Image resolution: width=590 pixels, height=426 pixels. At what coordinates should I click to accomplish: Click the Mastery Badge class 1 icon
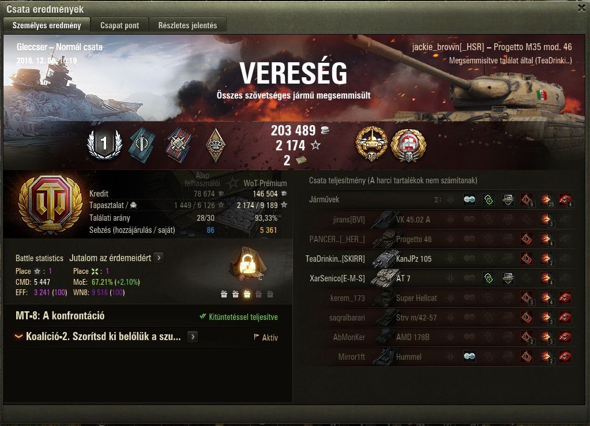click(x=104, y=144)
